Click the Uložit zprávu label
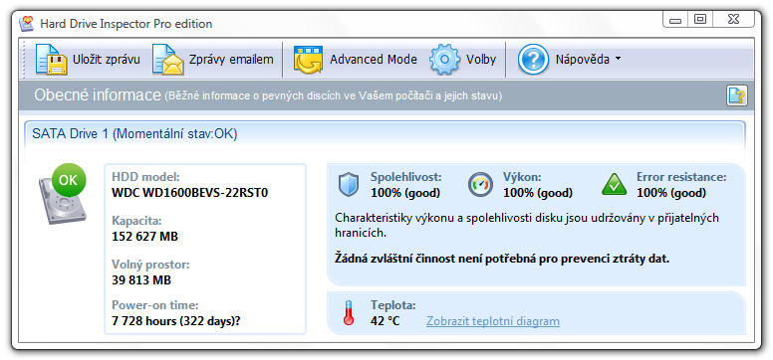The width and height of the screenshot is (773, 360). pos(107,60)
